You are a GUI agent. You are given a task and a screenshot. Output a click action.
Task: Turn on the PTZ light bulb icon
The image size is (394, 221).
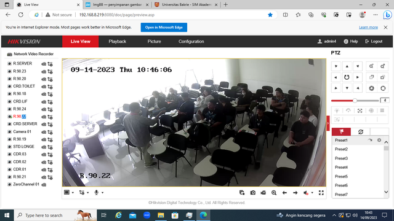337,110
